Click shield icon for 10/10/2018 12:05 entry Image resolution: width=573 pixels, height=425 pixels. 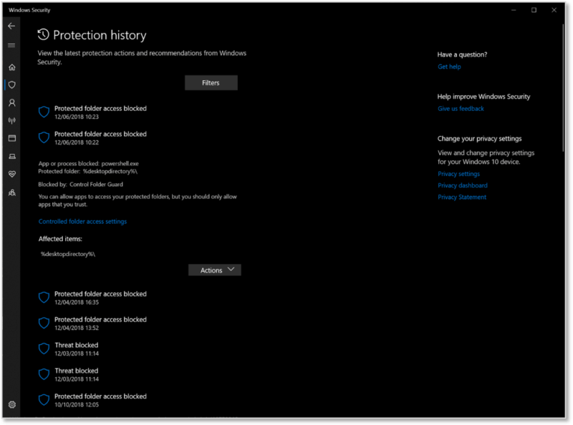(44, 400)
